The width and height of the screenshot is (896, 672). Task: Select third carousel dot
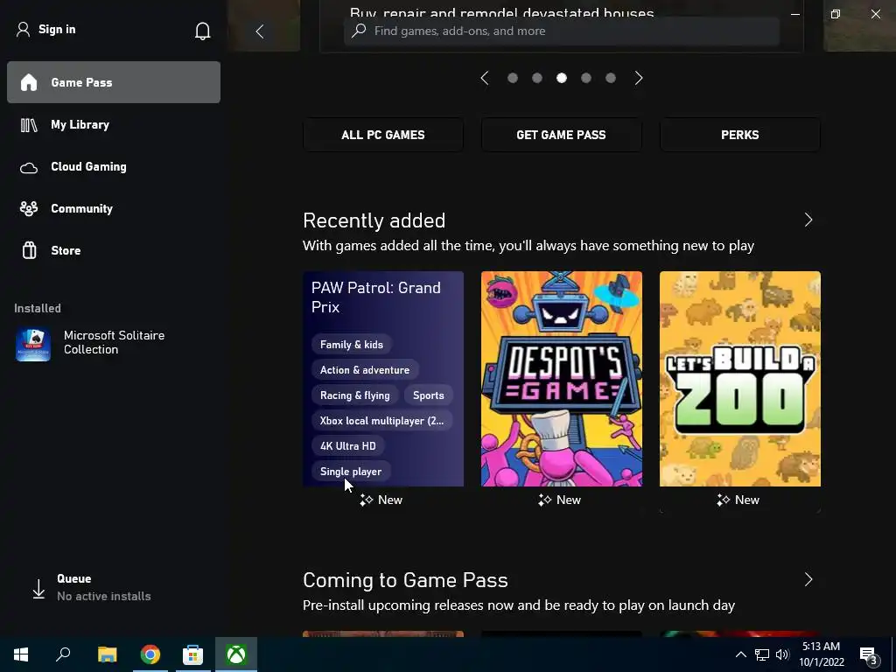pyautogui.click(x=562, y=78)
